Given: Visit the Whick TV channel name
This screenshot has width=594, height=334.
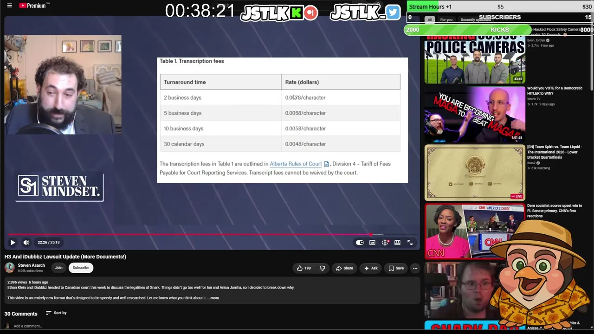Looking at the screenshot, I should click(x=534, y=99).
